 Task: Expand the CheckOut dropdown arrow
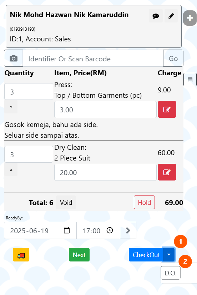pos(169,255)
